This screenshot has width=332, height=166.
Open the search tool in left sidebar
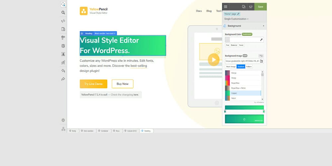click(x=63, y=13)
